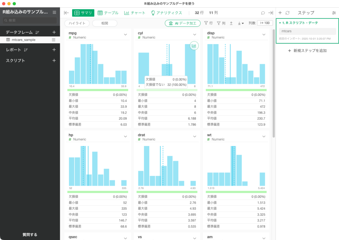Click the 検索 search field
The width and height of the screenshot is (339, 240).
click(x=30, y=21)
